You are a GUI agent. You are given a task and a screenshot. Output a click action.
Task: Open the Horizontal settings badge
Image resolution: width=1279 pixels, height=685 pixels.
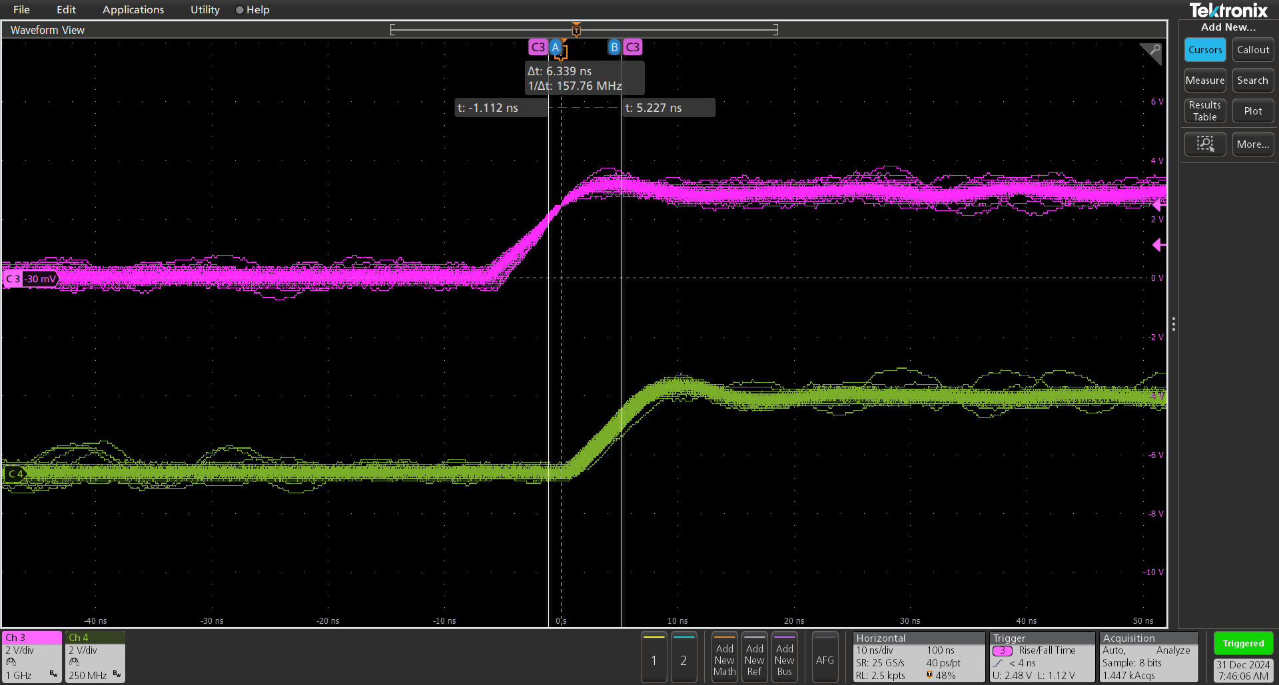pos(918,656)
